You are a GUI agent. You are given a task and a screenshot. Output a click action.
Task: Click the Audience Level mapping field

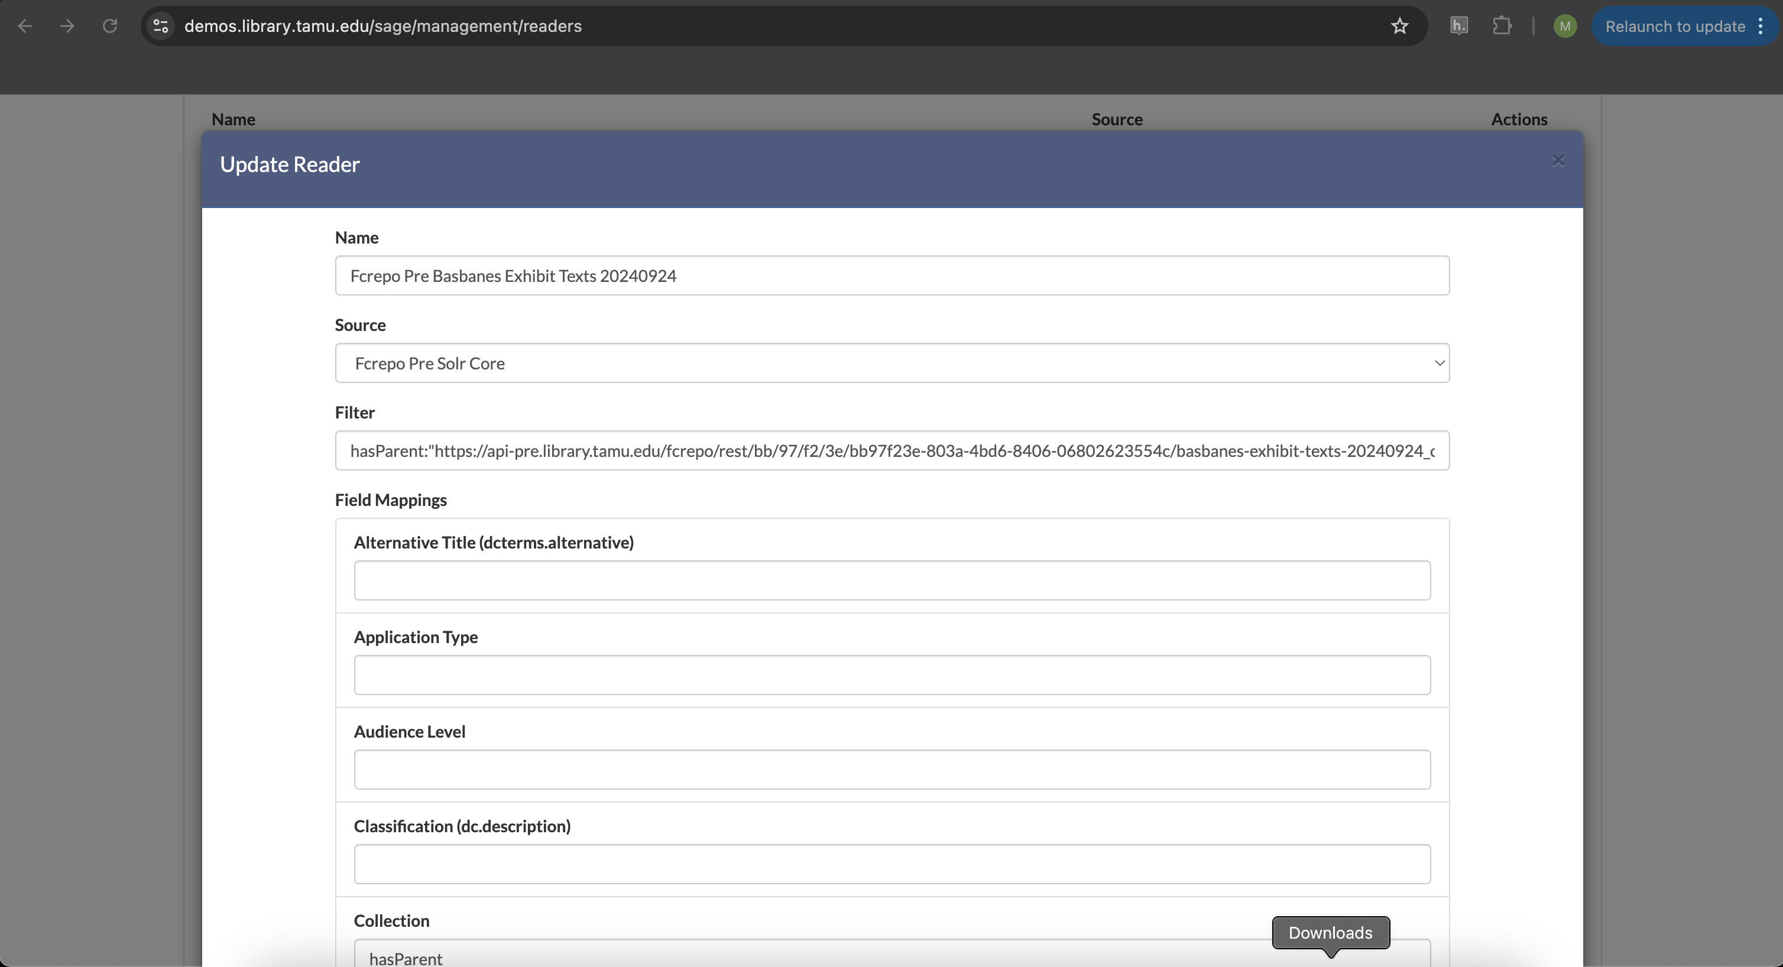pos(891,769)
